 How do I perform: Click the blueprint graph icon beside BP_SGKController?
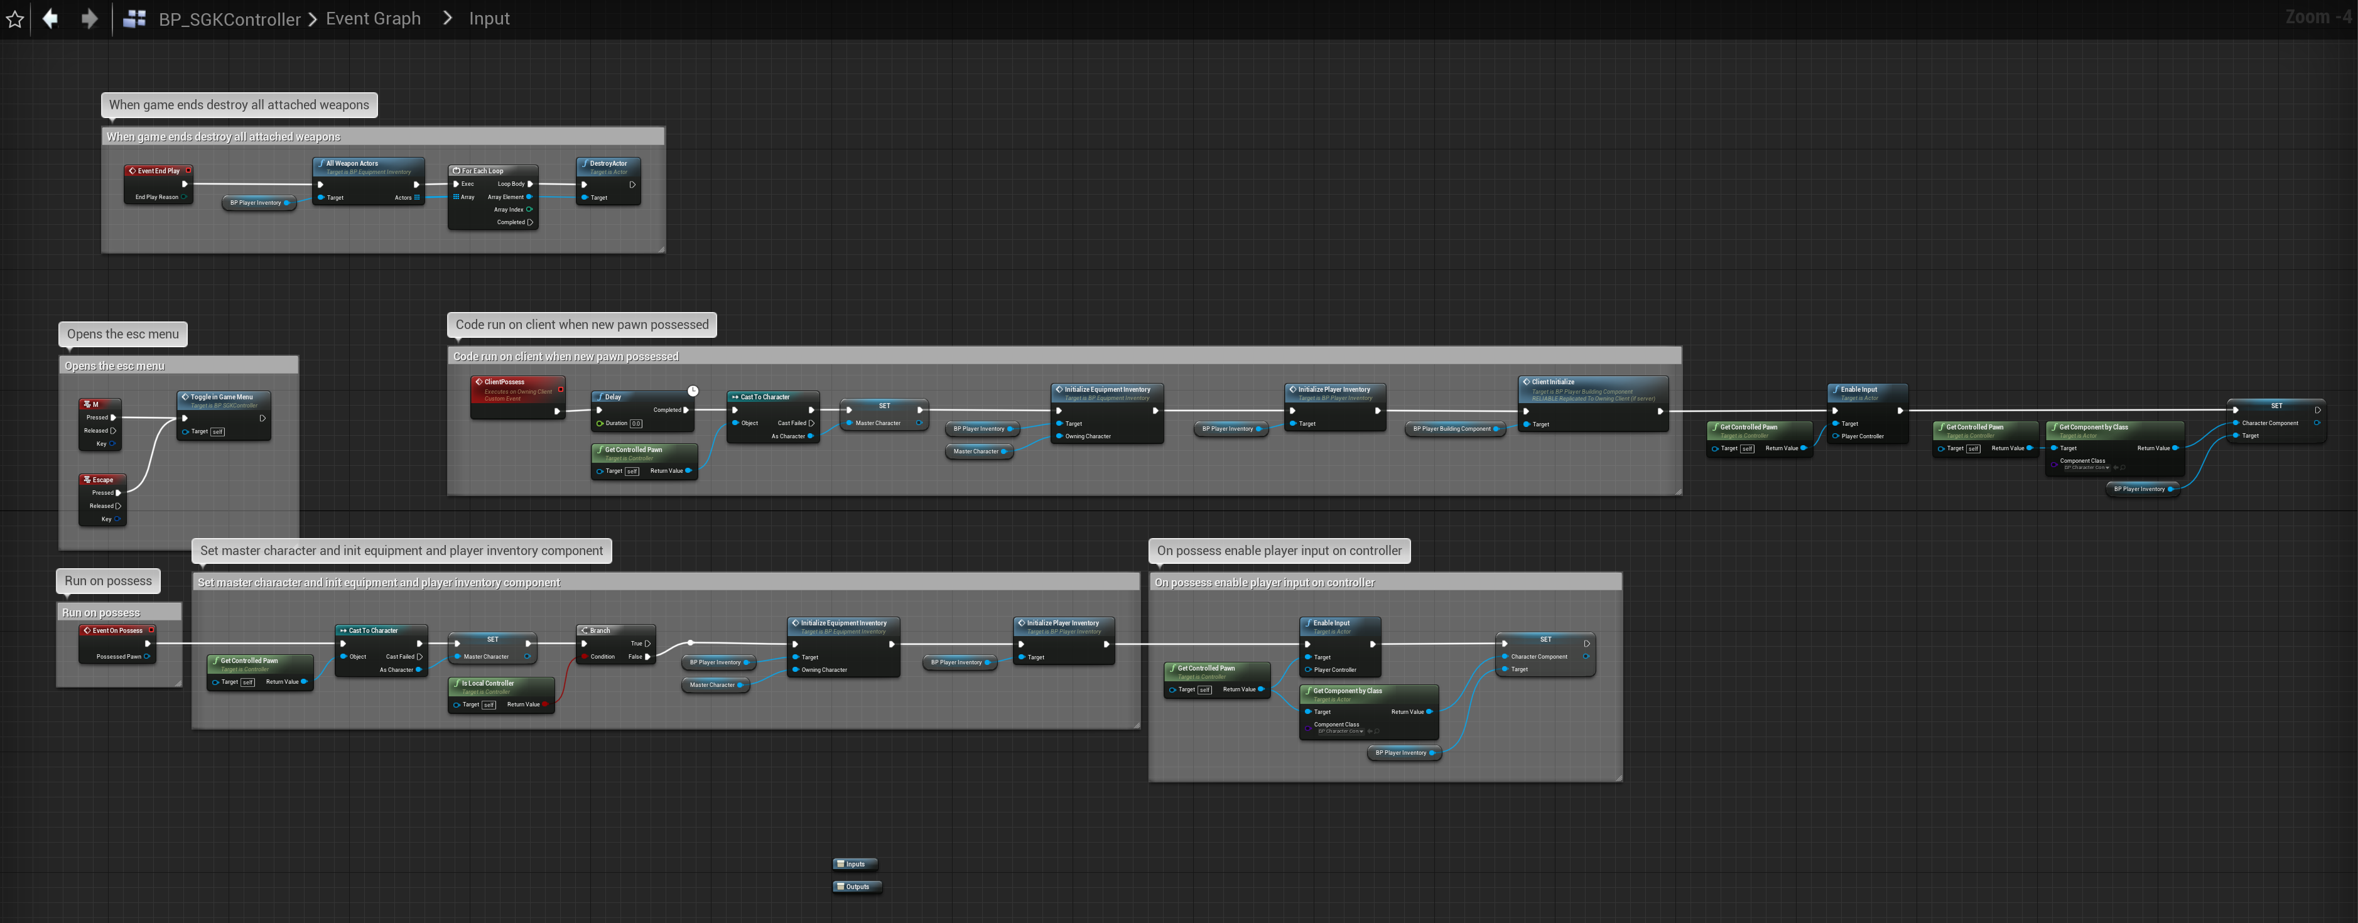coord(134,19)
